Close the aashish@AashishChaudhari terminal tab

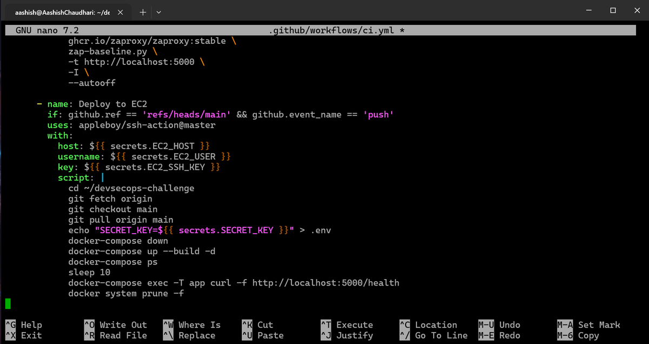[120, 11]
